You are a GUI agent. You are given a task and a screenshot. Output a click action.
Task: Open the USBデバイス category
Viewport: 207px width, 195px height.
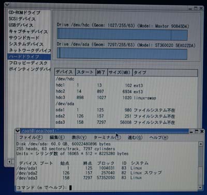tap(21, 25)
